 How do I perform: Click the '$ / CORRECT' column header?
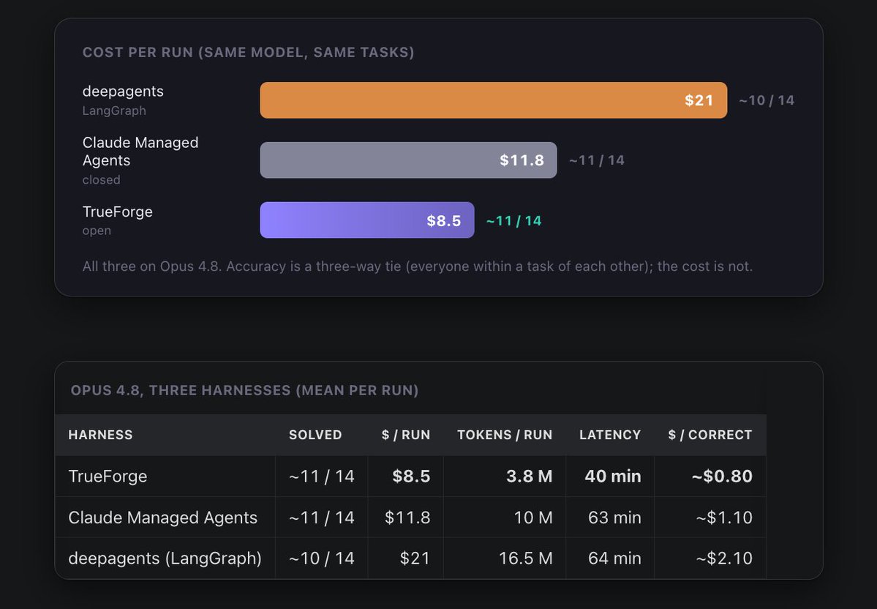(x=709, y=435)
